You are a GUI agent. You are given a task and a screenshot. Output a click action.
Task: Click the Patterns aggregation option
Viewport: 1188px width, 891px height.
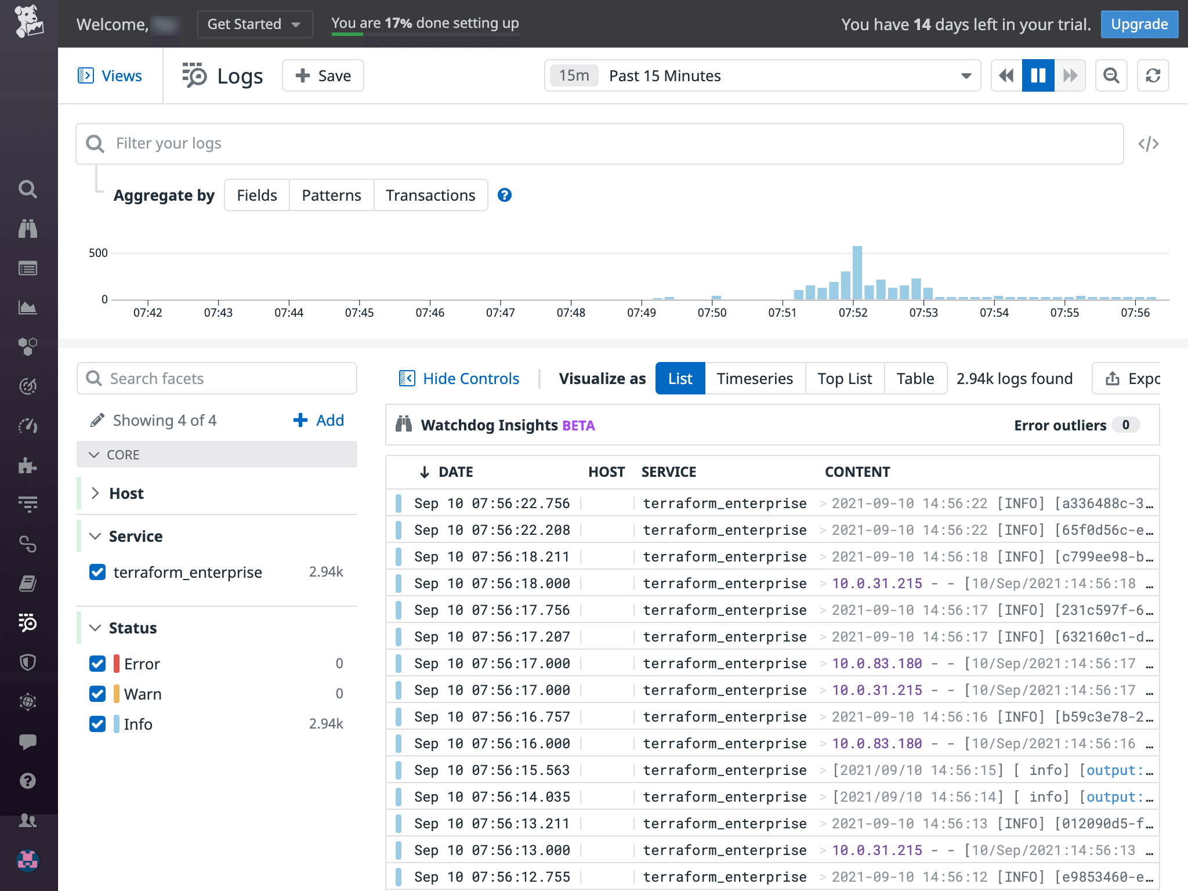tap(332, 195)
